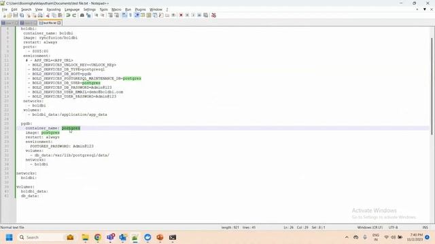435x244 pixels.
Task: Open the File menu
Action: click(x=5, y=9)
